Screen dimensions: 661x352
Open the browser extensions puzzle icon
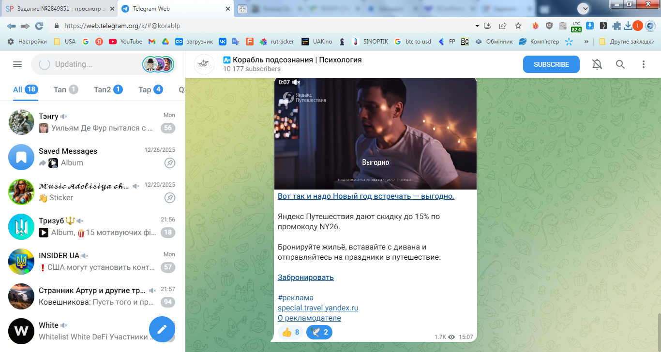click(616, 26)
